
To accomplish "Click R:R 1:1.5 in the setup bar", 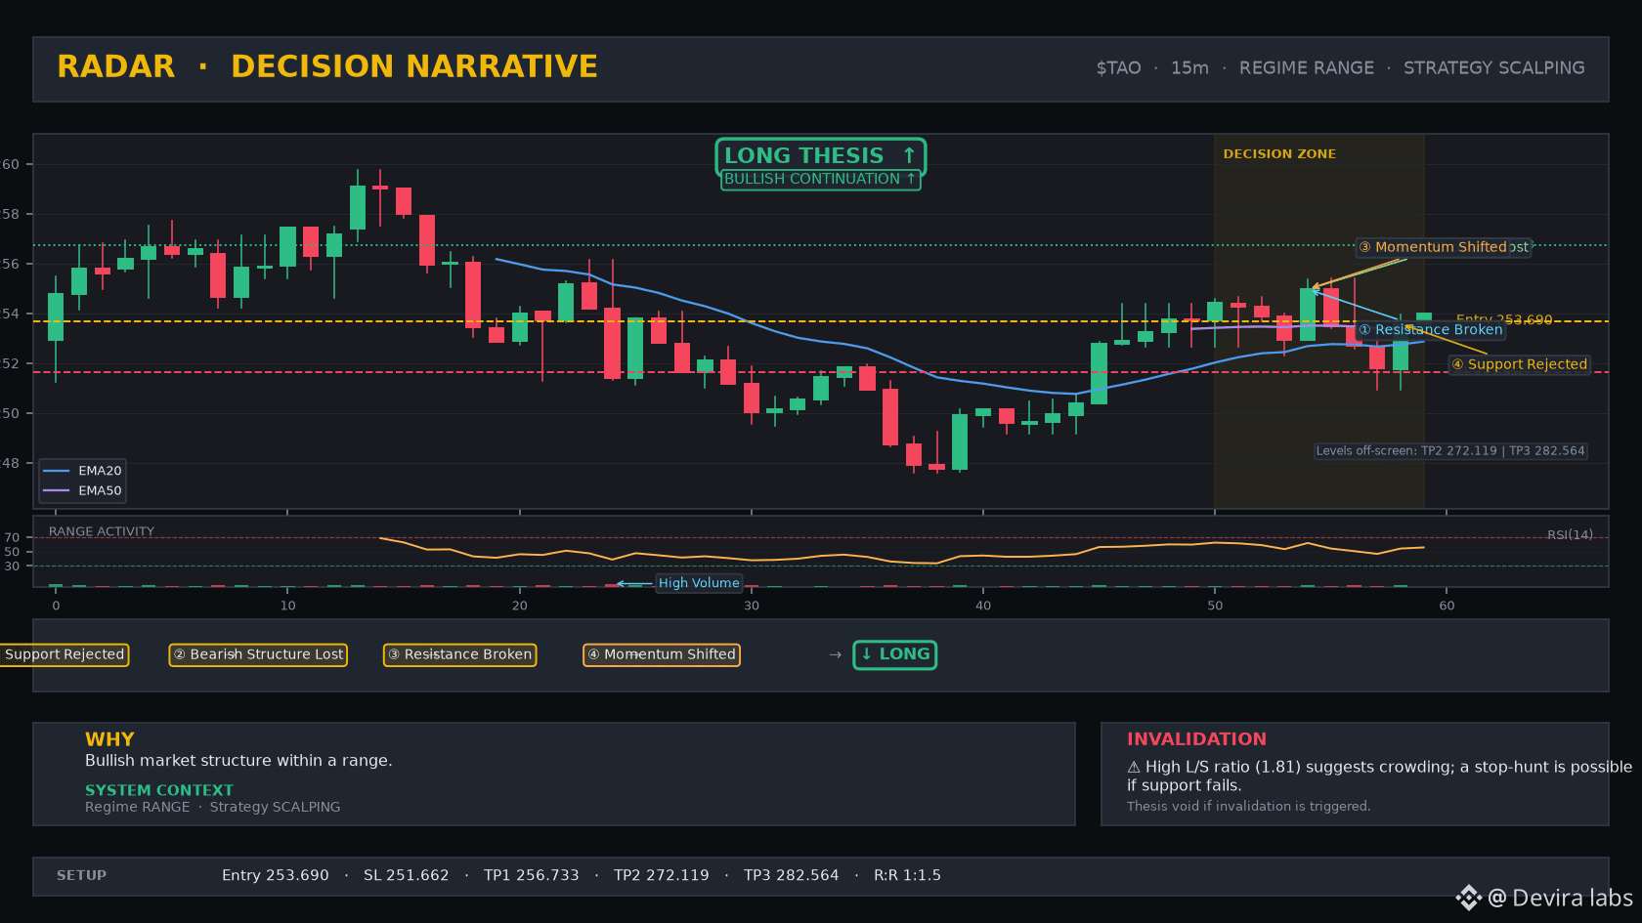I will [x=907, y=875].
